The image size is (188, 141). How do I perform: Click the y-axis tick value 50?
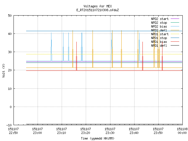point(10,16)
